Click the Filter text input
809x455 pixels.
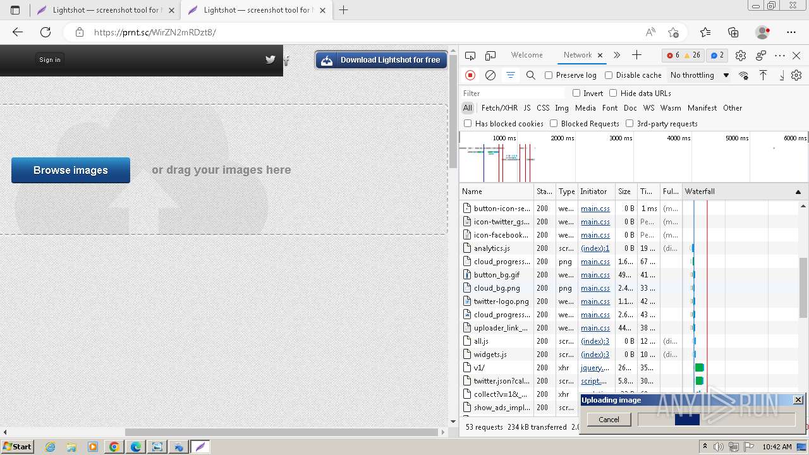pos(513,94)
